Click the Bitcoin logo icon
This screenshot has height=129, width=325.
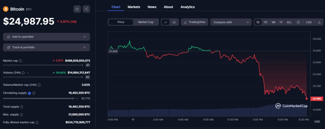tap(5, 9)
